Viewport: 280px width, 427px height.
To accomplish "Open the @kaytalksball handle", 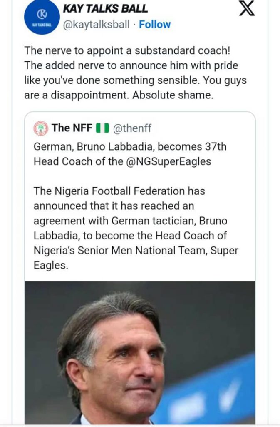I will tap(96, 25).
